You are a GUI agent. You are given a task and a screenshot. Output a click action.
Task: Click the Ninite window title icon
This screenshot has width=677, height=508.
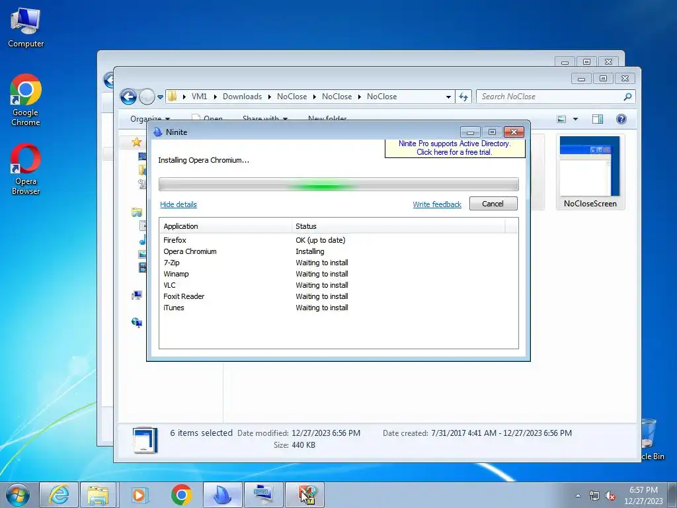[157, 132]
